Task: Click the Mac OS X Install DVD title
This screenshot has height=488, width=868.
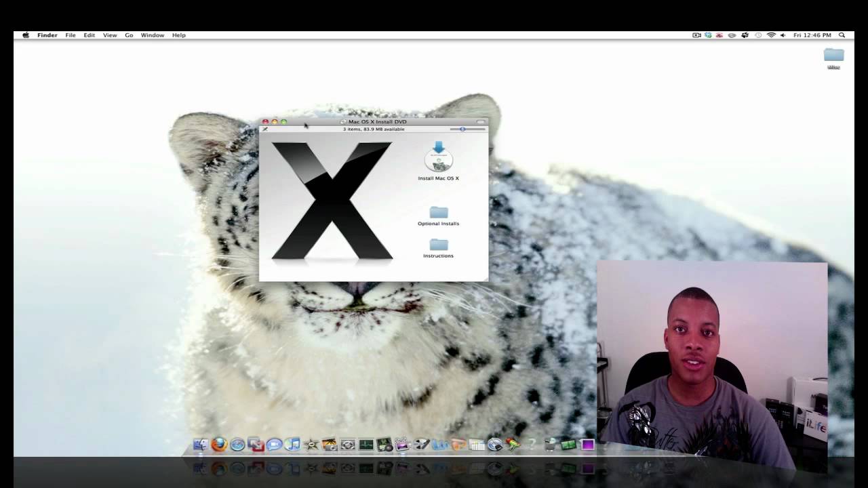Action: click(x=377, y=122)
